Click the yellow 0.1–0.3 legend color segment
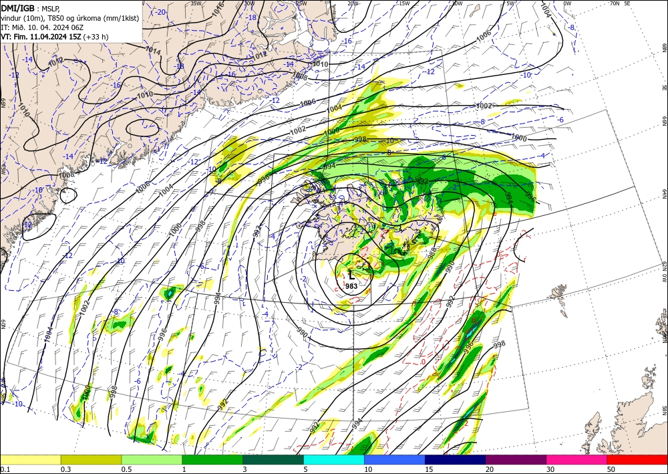 coord(31,459)
